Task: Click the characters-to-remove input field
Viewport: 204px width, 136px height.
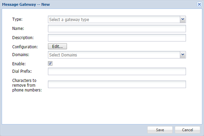Action: pos(117,84)
